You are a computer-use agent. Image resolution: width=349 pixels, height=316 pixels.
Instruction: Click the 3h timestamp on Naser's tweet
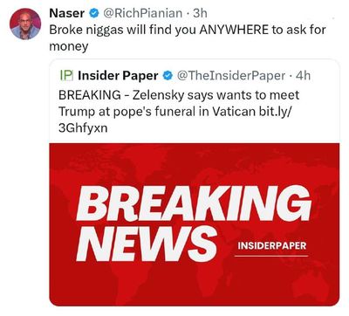tap(200, 13)
